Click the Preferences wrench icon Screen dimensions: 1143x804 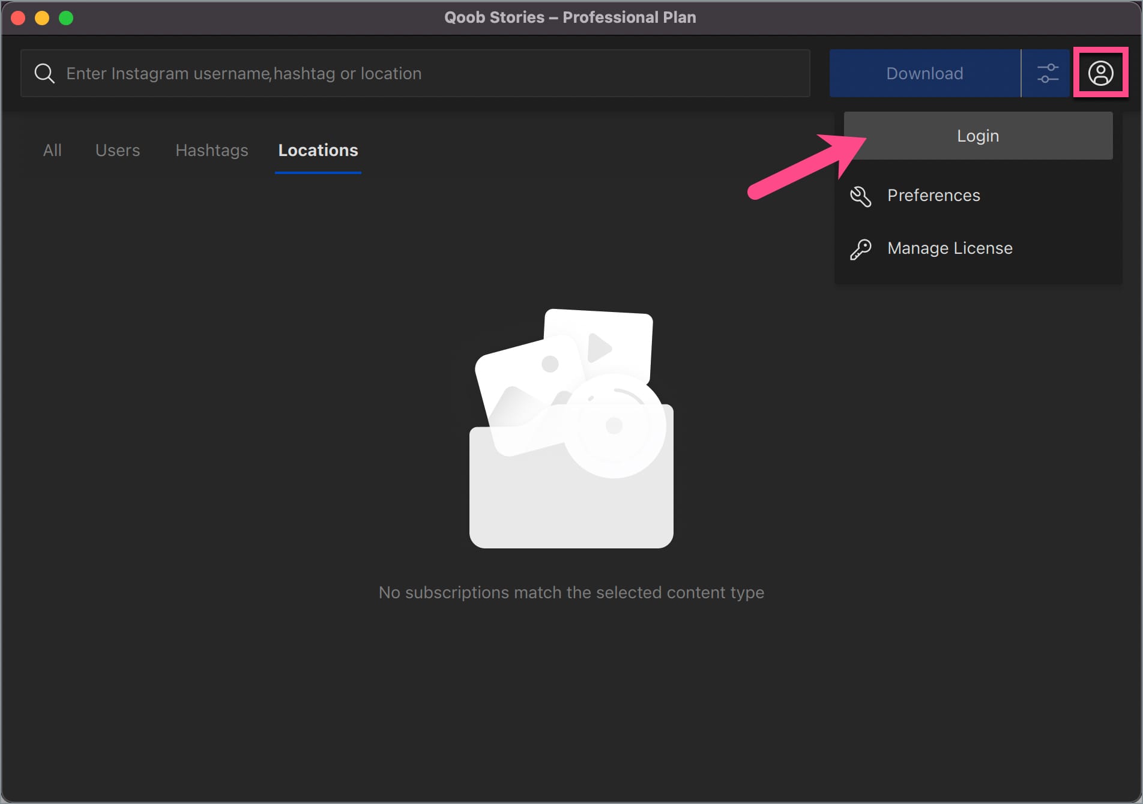coord(860,196)
